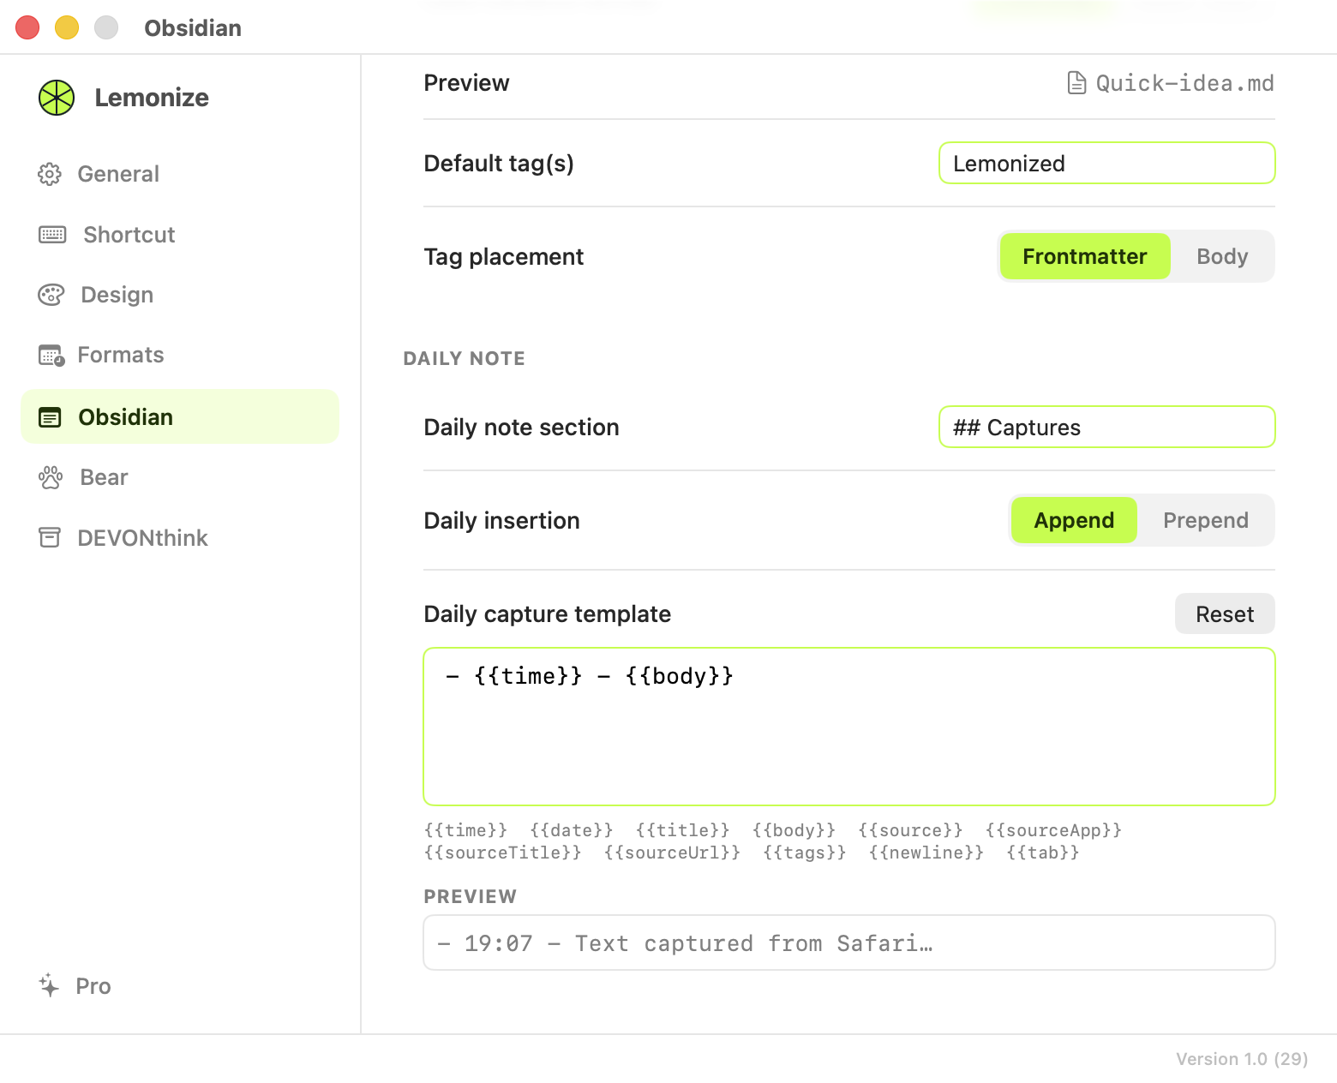
Task: Select Bear in the sidebar
Action: coord(180,477)
